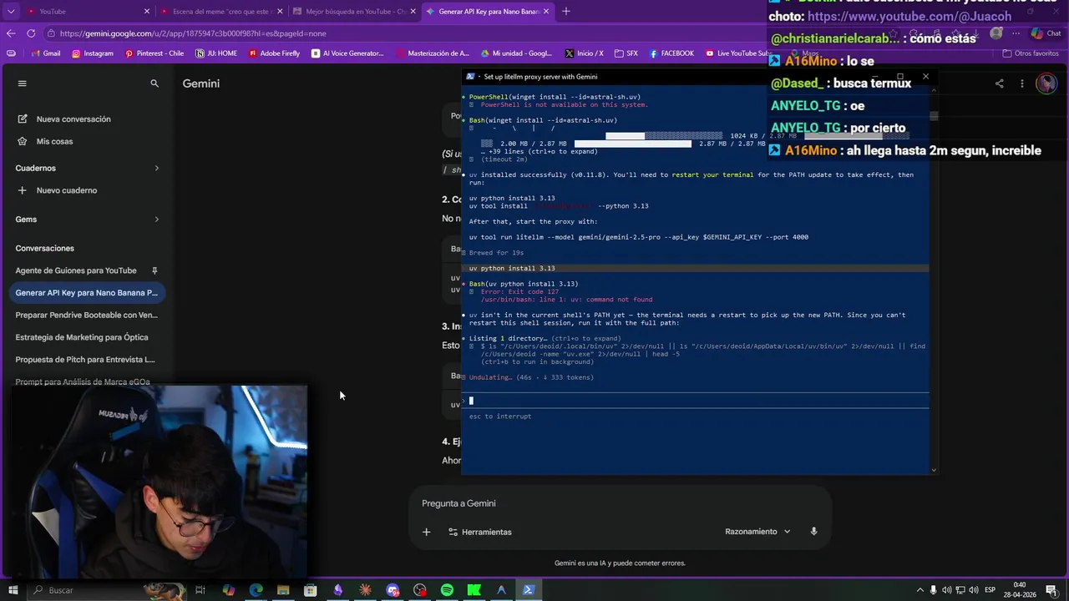
Task: Open Estrategia de Marketing para Óptica conversation
Action: (87, 337)
